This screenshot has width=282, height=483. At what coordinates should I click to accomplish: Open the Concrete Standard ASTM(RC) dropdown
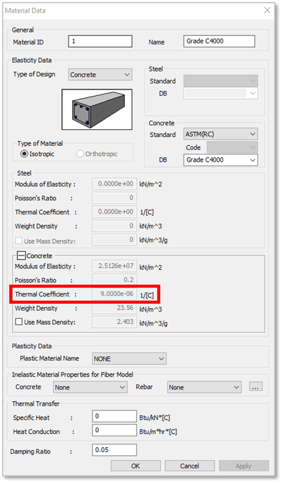[221, 134]
